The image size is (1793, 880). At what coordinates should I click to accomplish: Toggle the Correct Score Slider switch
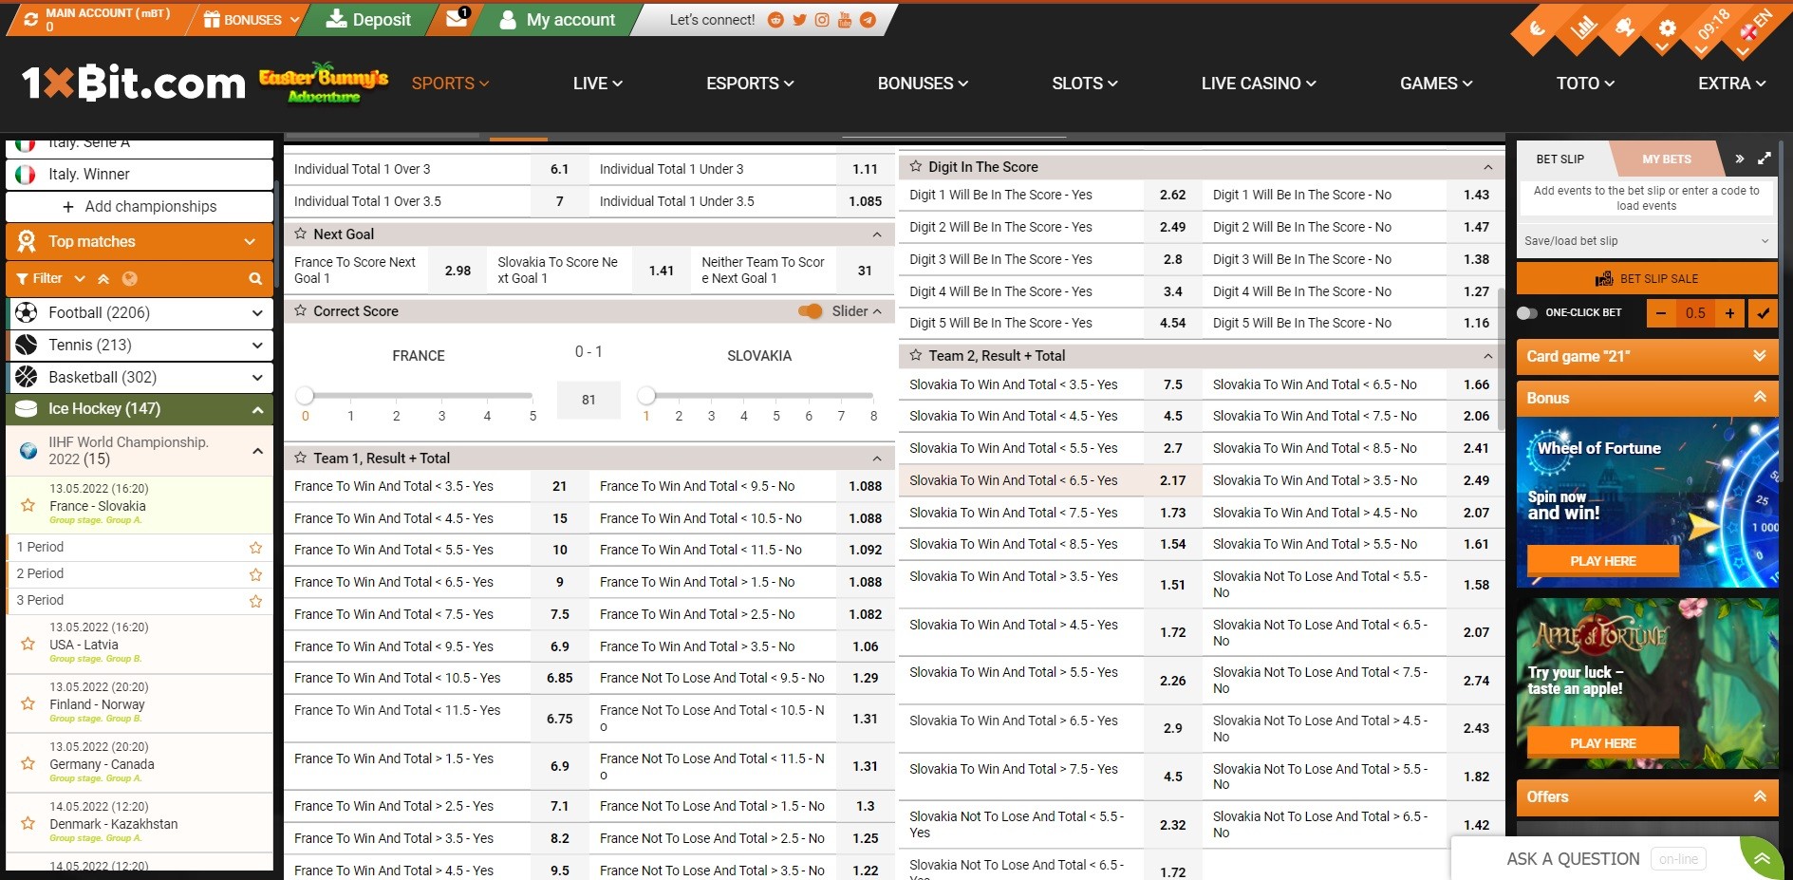[x=812, y=311]
